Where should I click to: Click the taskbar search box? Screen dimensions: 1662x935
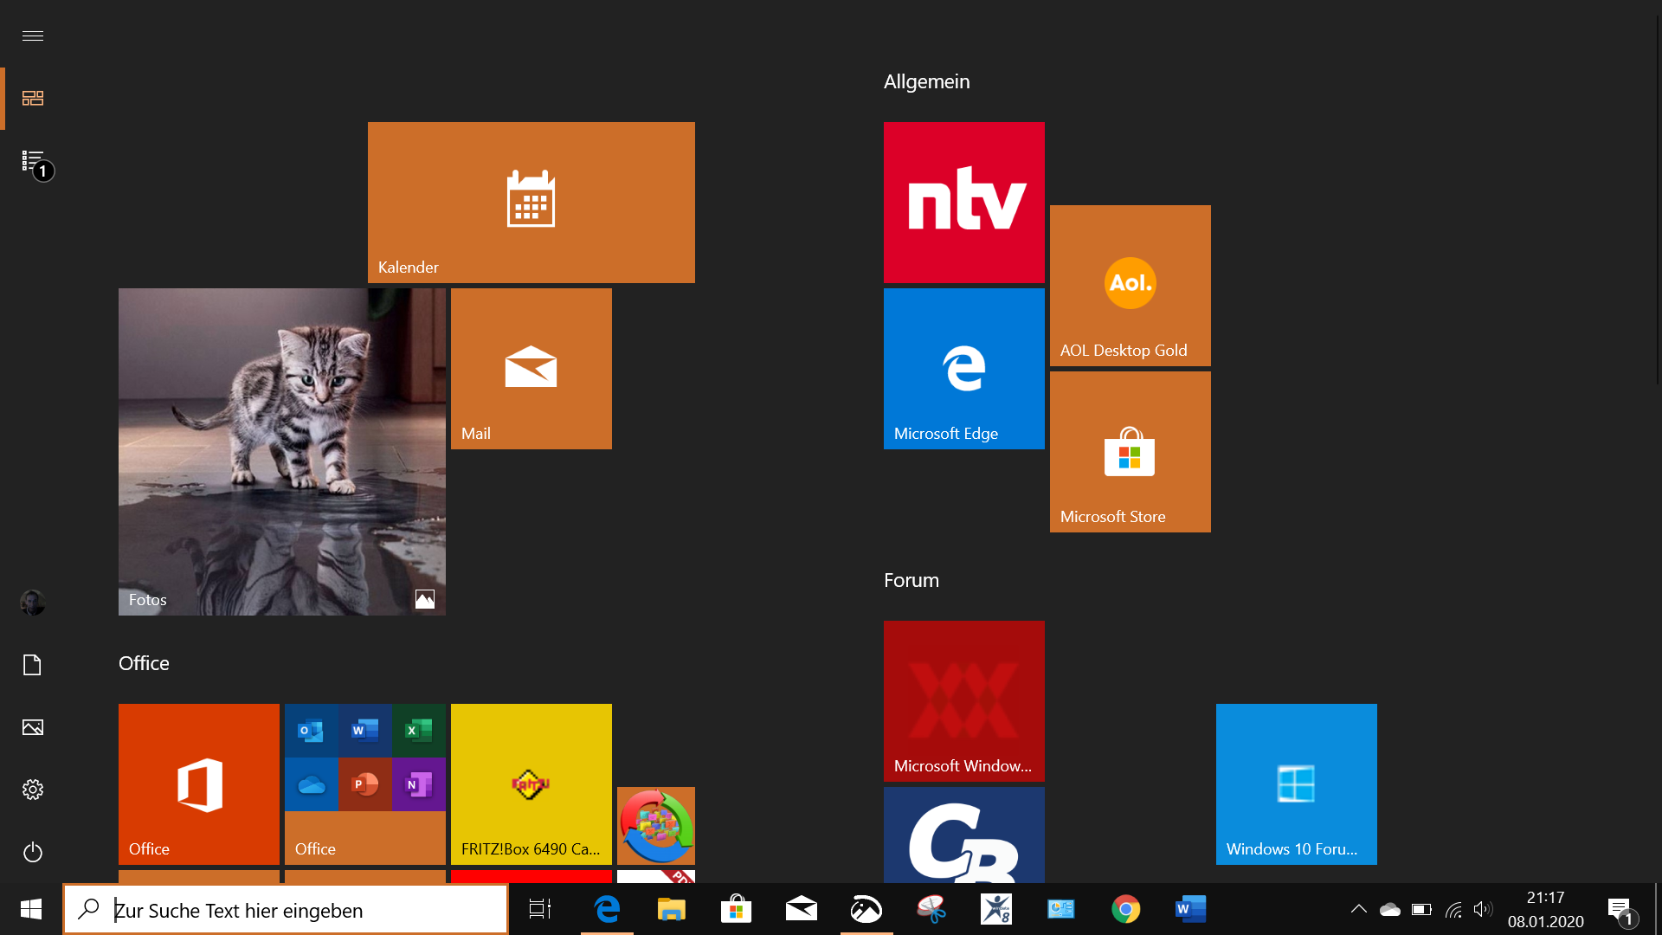tap(286, 910)
